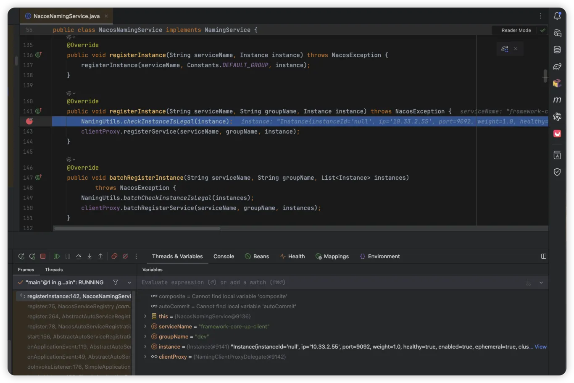Stop the debug session with the red square
This screenshot has height=383, width=574.
43,256
